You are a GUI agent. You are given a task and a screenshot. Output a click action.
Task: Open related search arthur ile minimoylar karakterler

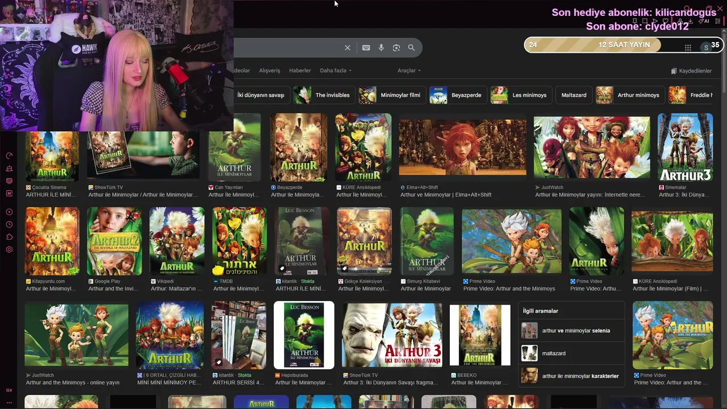pyautogui.click(x=571, y=376)
